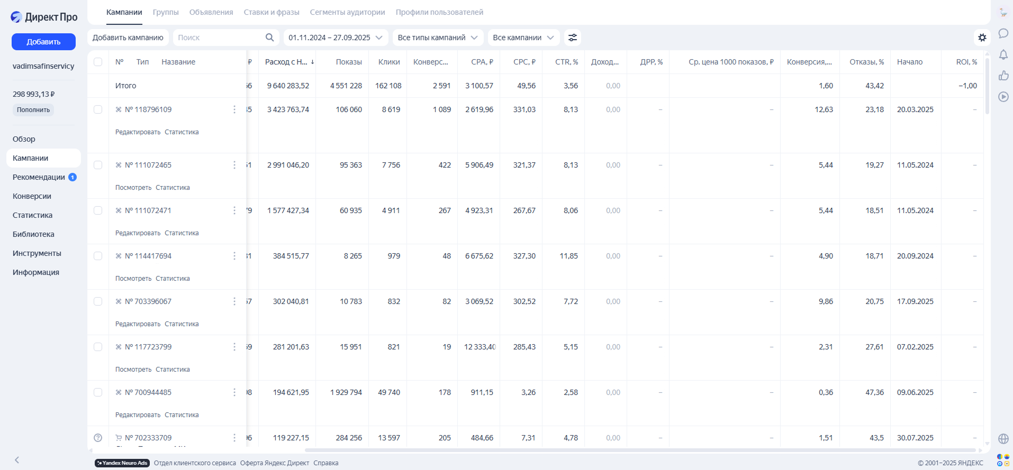Open the Все кампании dropdown
Screen dimensions: 1013x470
coord(524,38)
